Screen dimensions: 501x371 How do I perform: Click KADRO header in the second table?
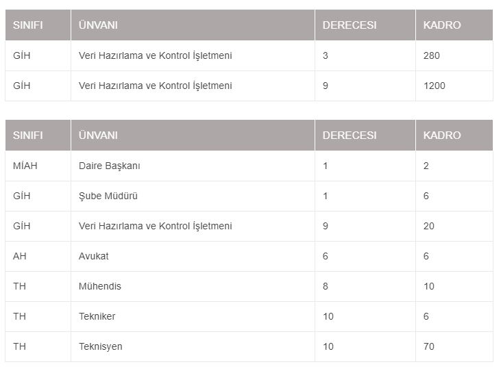coord(454,136)
